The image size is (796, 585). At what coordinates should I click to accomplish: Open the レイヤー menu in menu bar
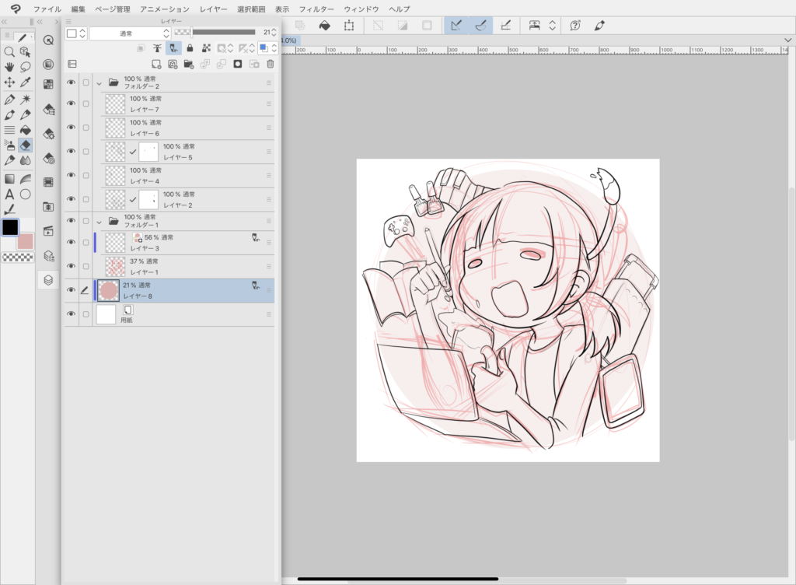point(214,9)
